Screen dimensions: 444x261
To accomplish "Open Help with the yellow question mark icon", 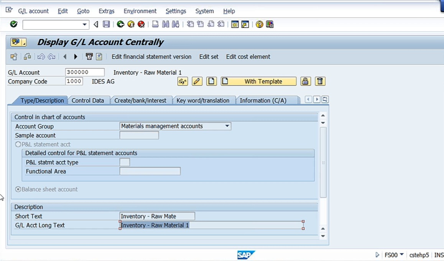I will point(259,25).
